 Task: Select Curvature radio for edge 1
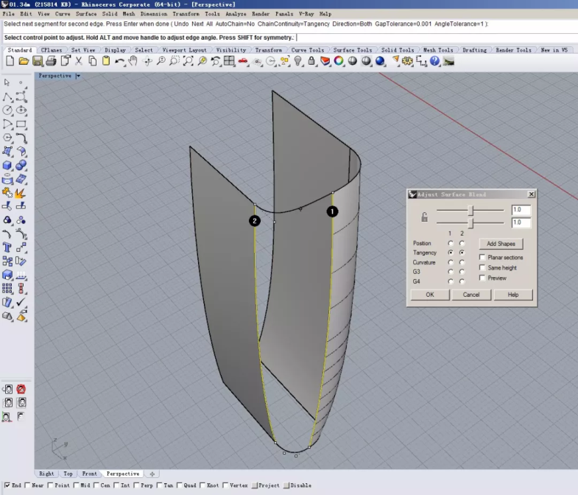[451, 262]
